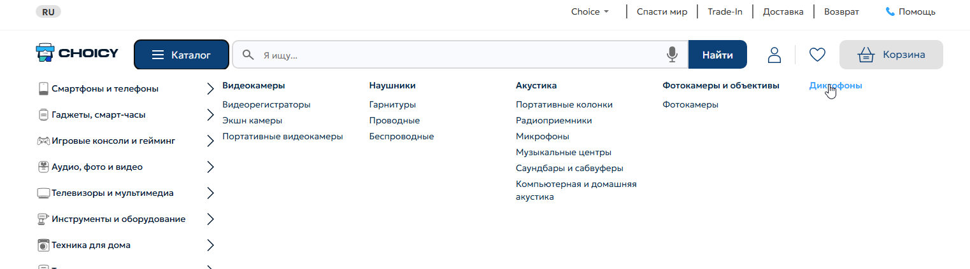Click the smartphone category icon
Screen dimensions: 970x269
43,89
